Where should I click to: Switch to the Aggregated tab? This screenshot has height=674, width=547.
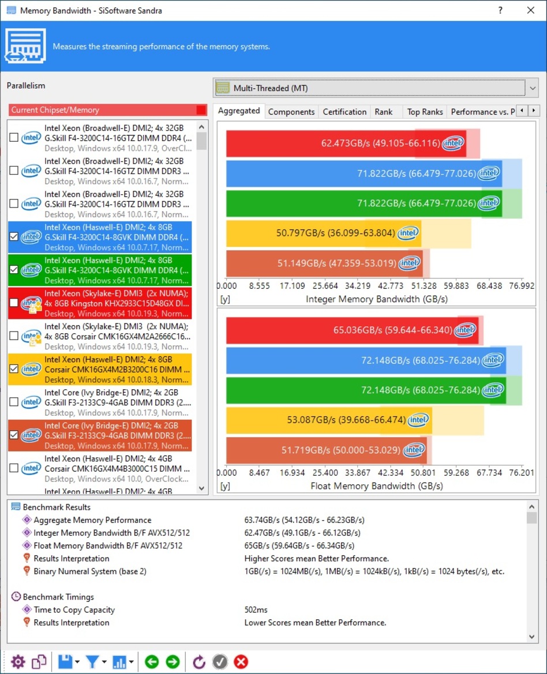tap(239, 111)
